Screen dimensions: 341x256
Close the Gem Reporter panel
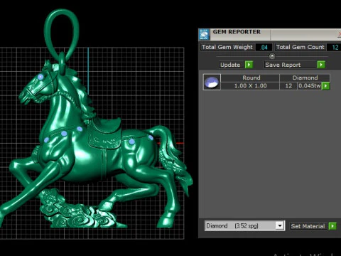pyautogui.click(x=339, y=33)
